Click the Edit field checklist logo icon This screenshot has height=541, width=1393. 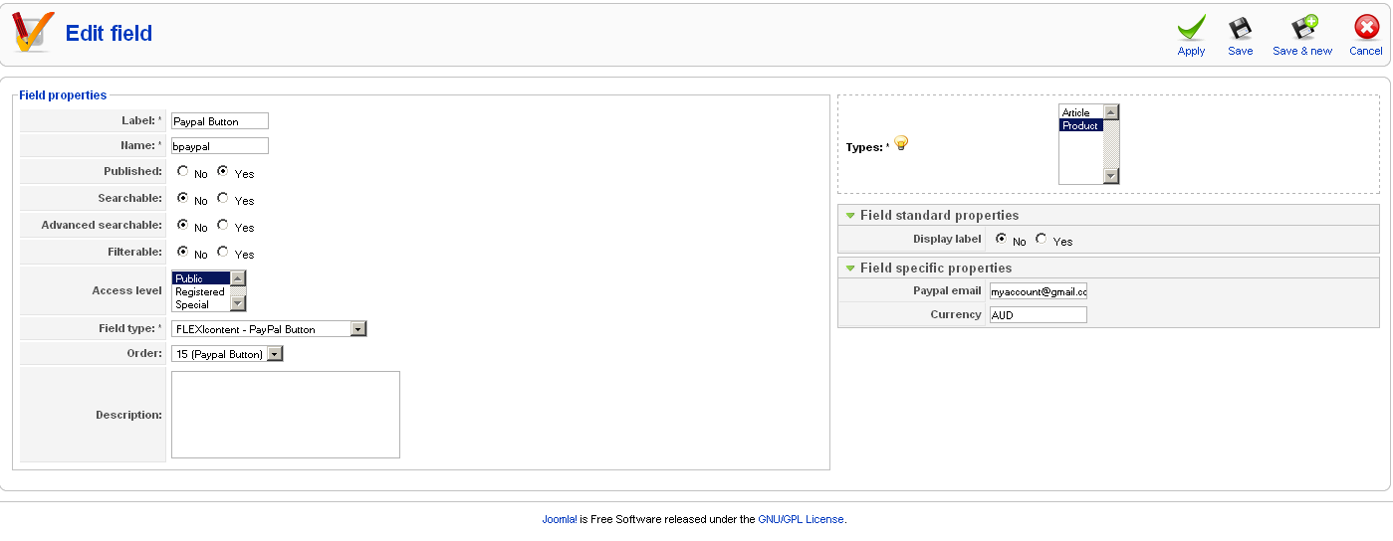click(33, 33)
